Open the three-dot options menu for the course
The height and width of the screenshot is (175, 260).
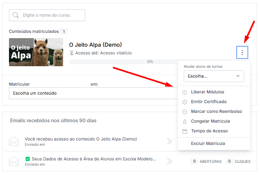coord(242,52)
